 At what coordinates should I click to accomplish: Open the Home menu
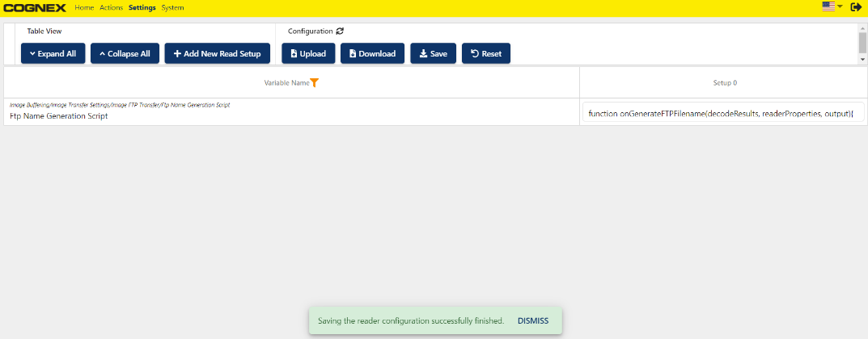click(84, 8)
